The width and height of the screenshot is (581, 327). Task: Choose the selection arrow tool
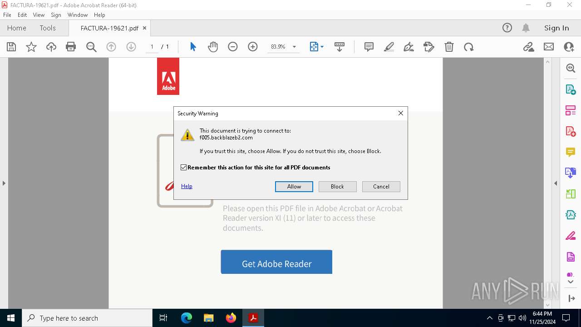193,47
